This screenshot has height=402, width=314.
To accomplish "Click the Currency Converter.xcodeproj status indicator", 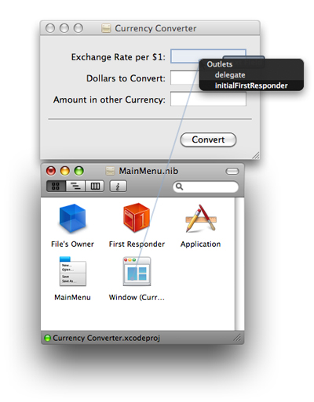I will coord(47,338).
